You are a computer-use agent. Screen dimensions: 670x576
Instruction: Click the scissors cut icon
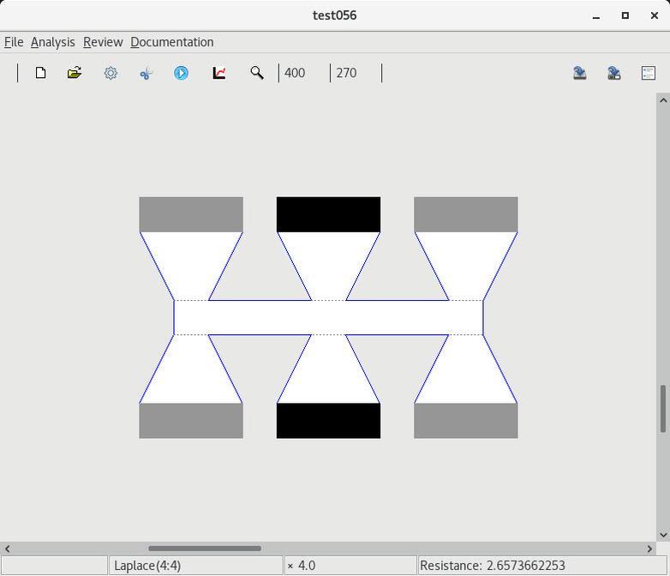(146, 73)
